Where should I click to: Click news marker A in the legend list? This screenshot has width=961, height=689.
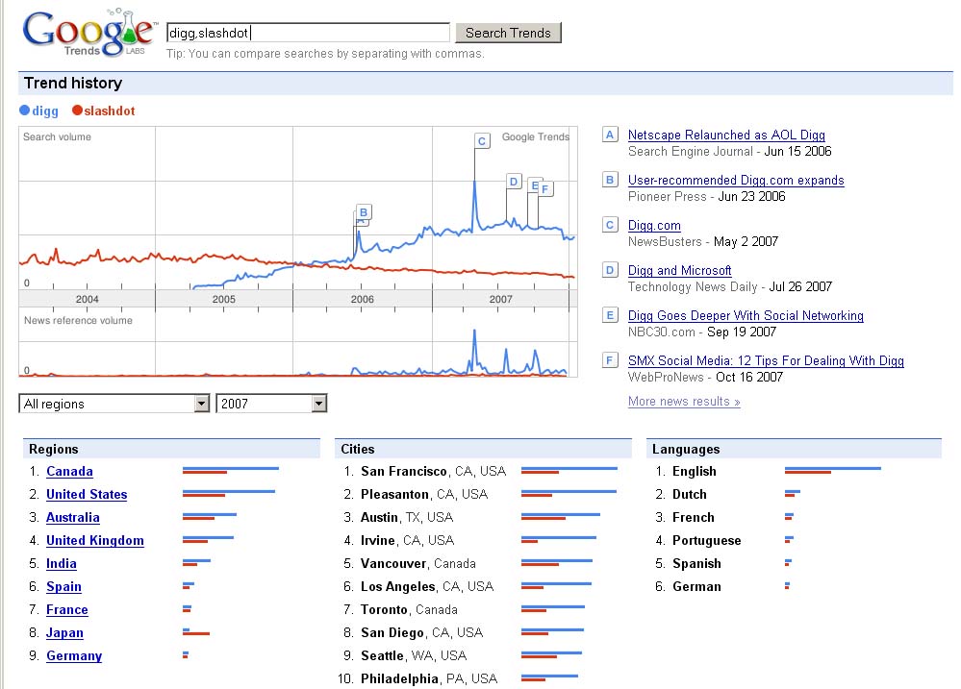pos(610,135)
